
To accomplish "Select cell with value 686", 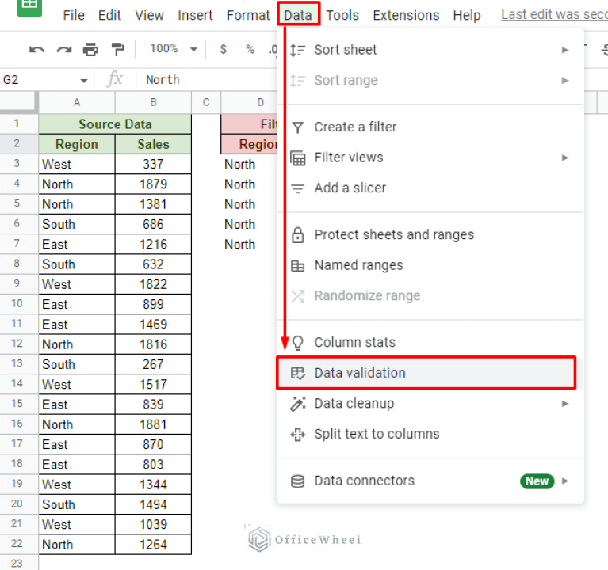I will [x=153, y=224].
